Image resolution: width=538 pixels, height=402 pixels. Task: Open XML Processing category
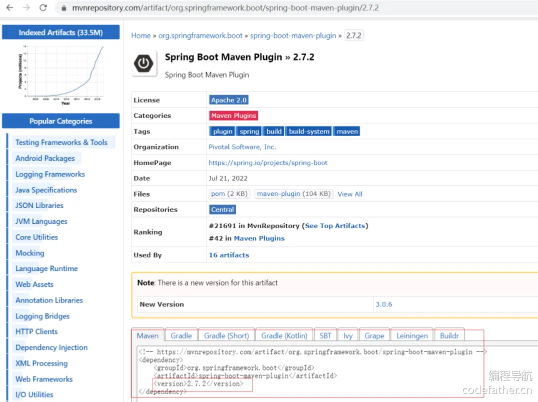point(42,363)
